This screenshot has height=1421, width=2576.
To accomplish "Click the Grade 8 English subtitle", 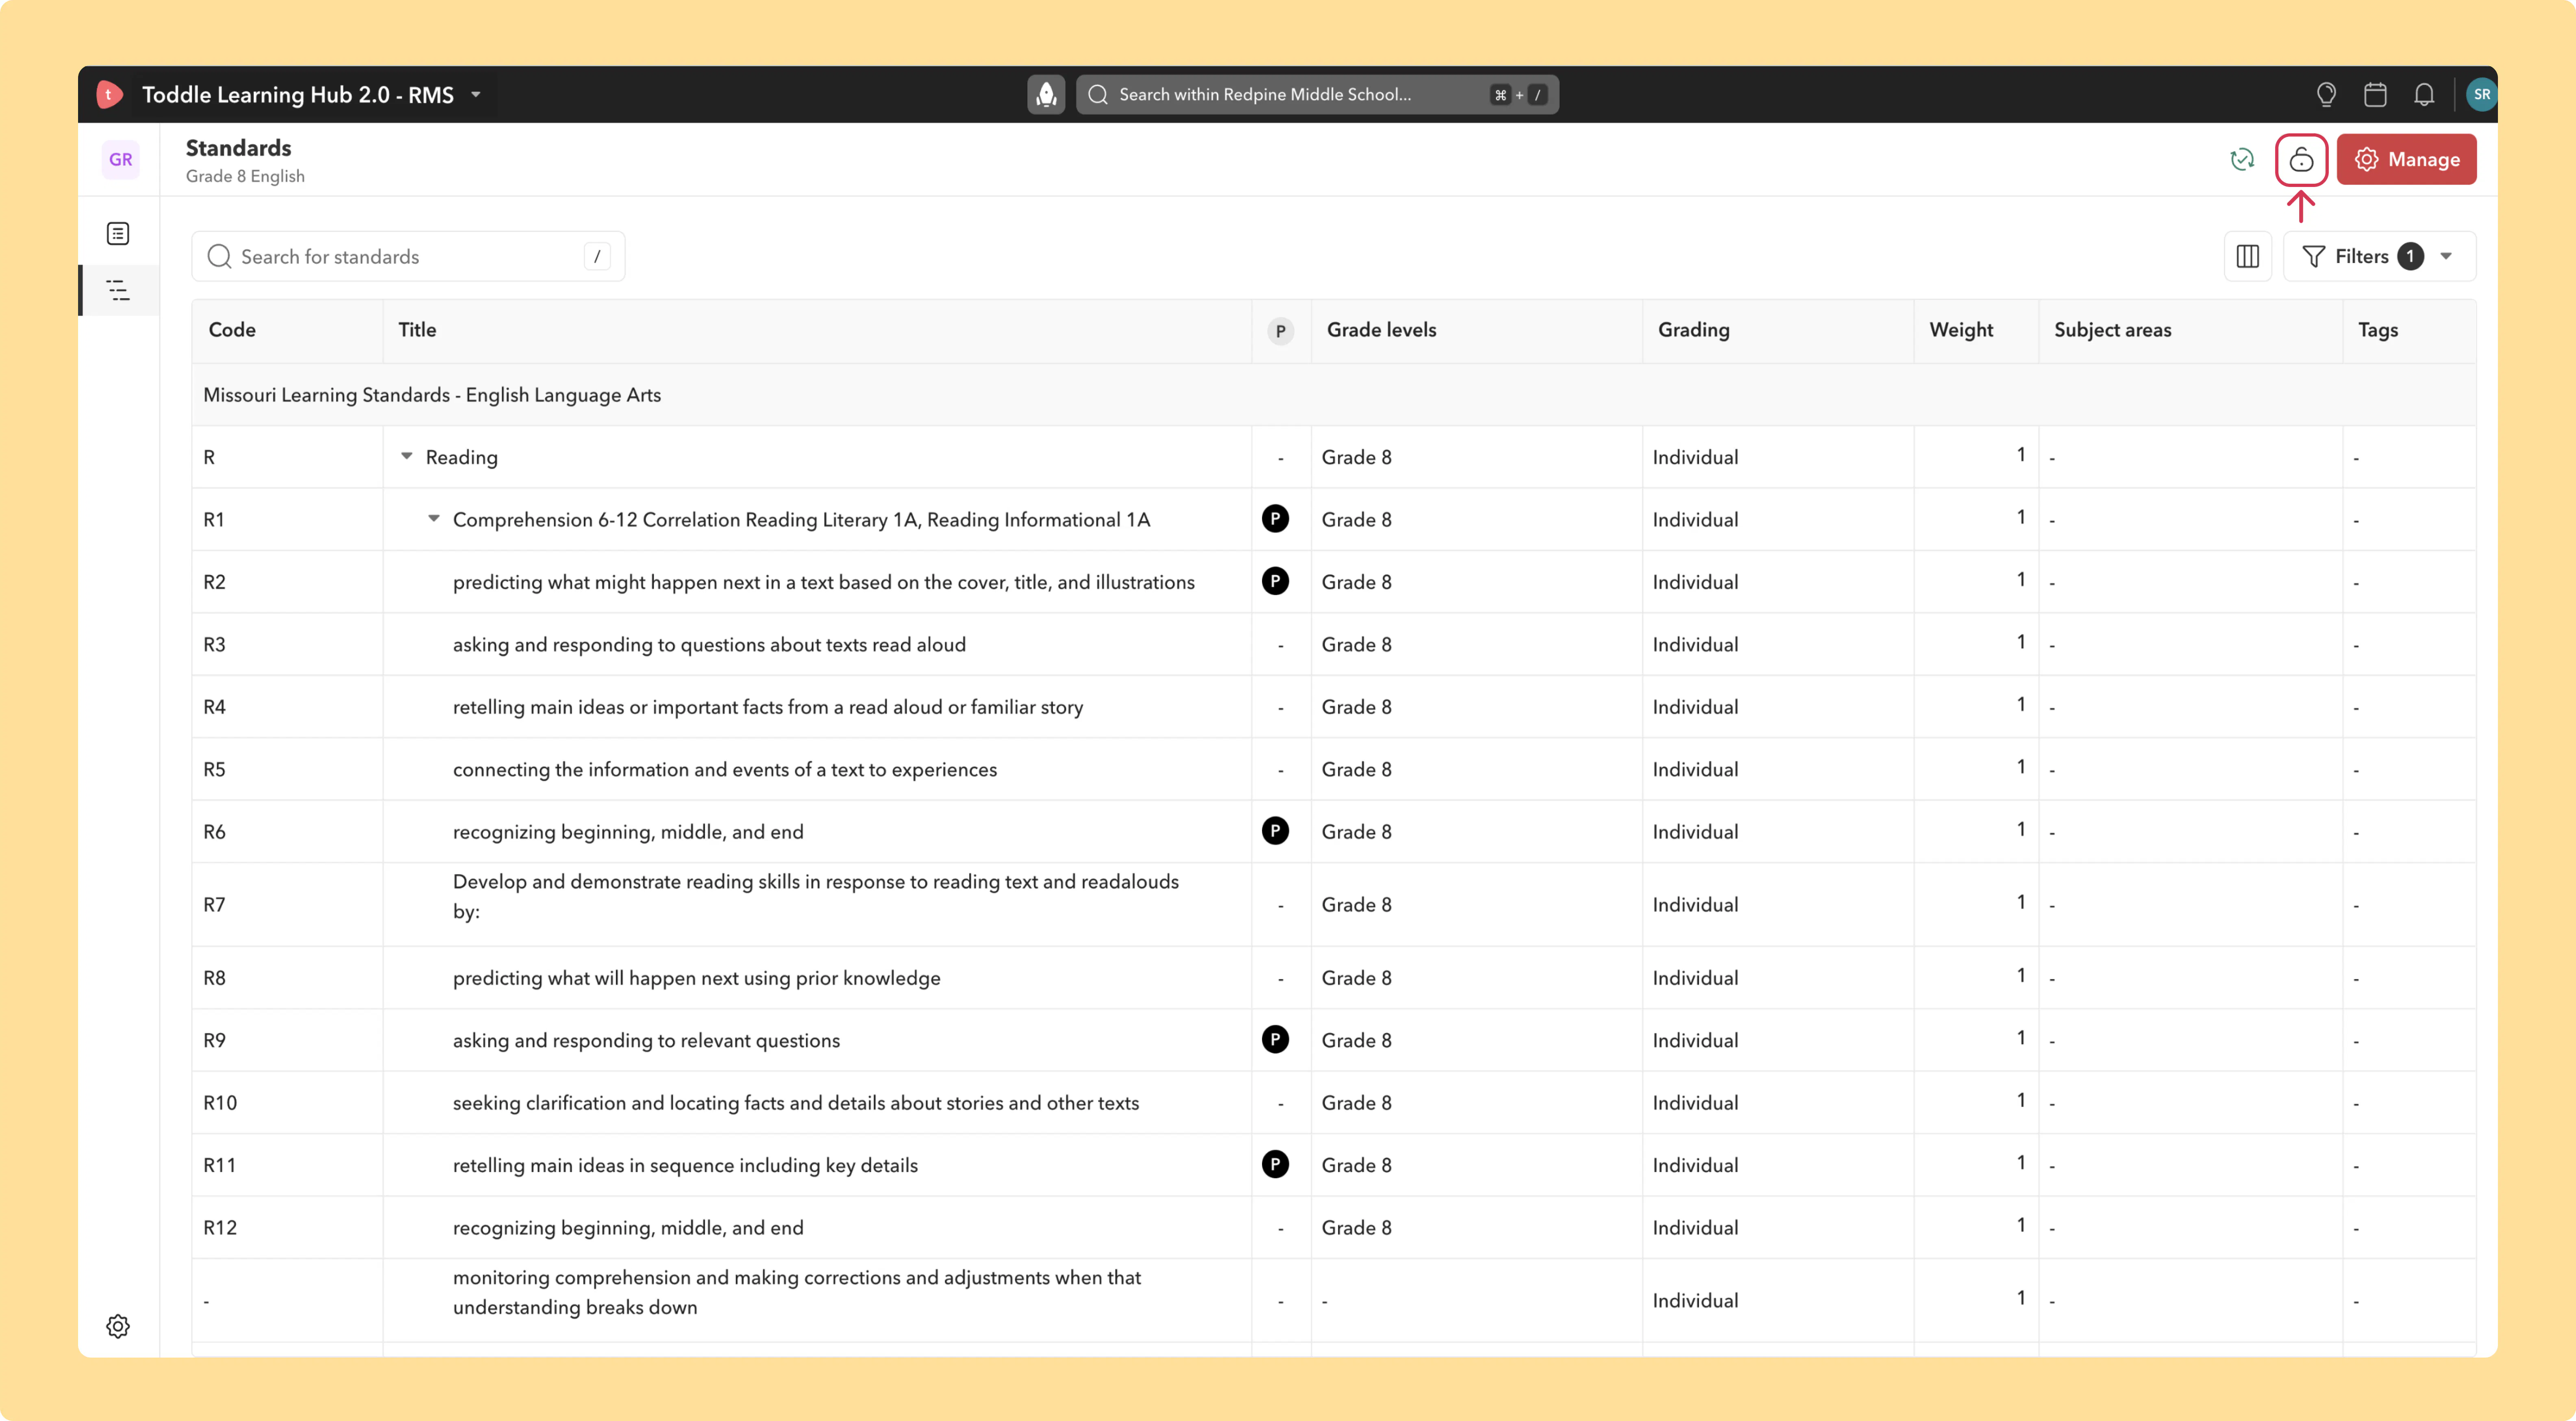I will click(245, 176).
